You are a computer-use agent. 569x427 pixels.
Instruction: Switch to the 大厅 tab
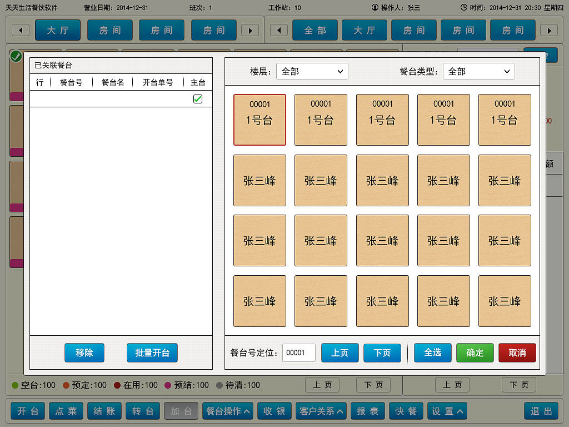point(58,30)
